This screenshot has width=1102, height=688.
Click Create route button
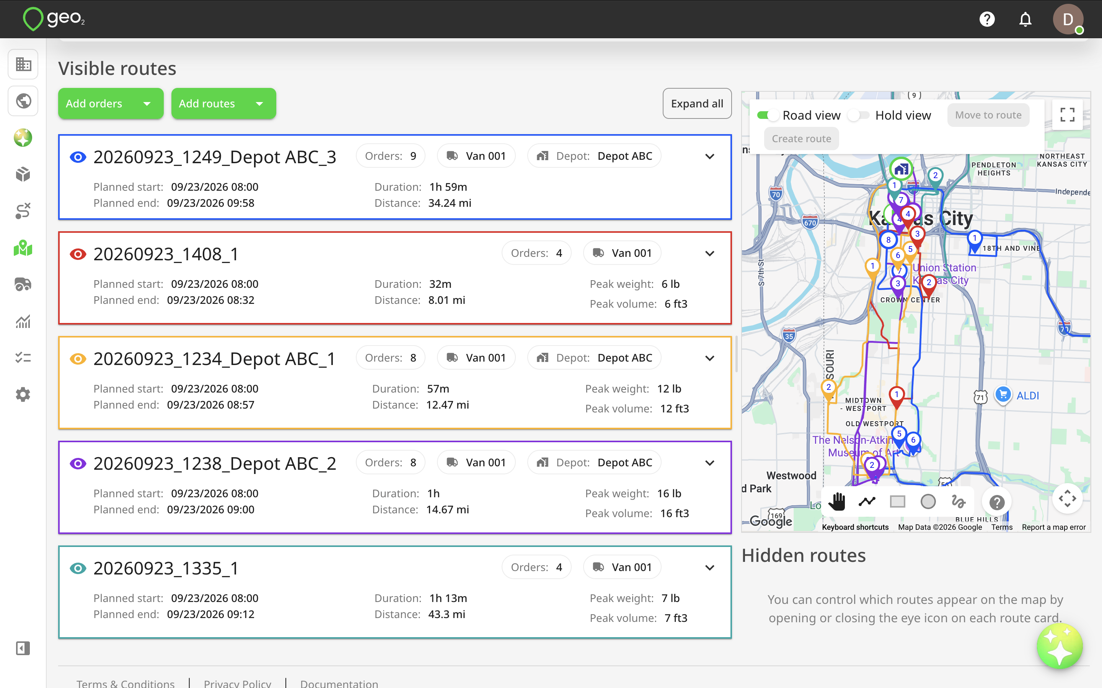(x=802, y=139)
